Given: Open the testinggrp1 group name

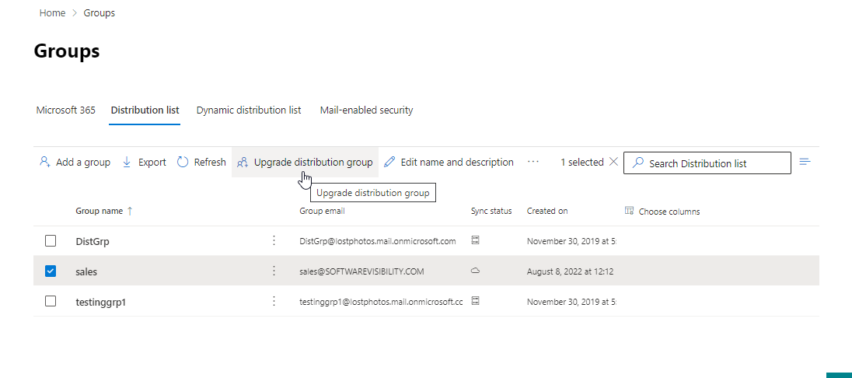Looking at the screenshot, I should point(100,301).
